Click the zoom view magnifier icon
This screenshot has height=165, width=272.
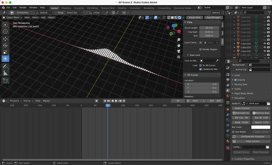click(179, 40)
